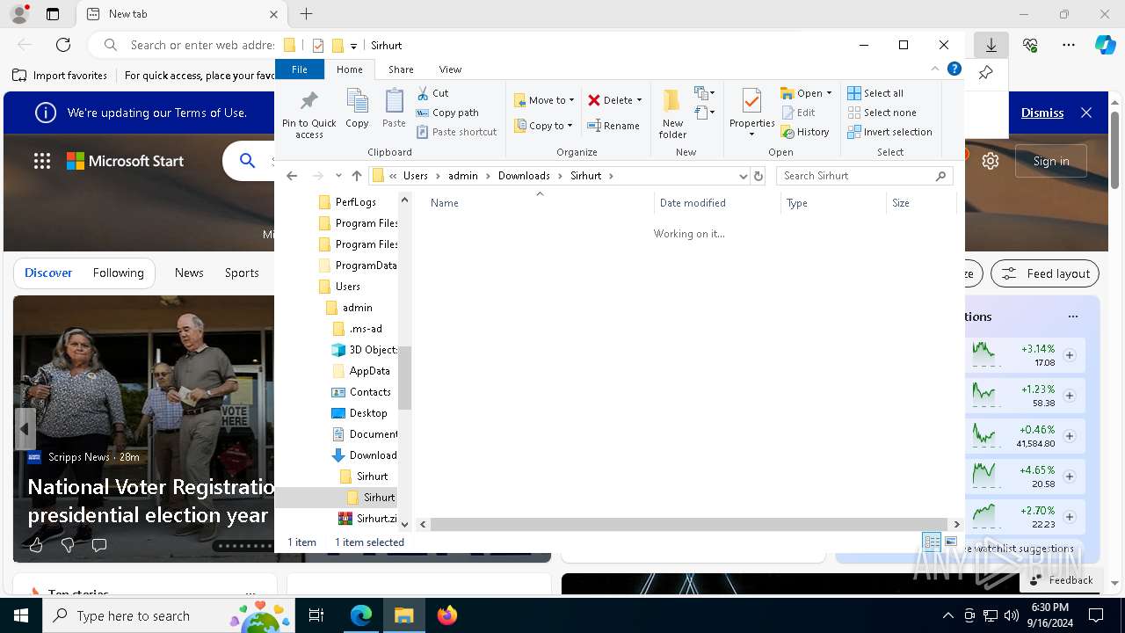
Task: Open Microsoft Start apps grid icon
Action: [42, 161]
